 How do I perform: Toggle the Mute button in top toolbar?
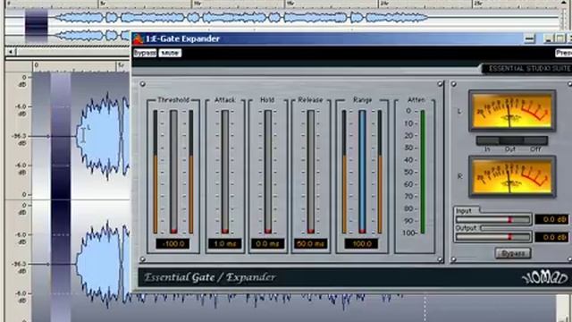coord(170,53)
